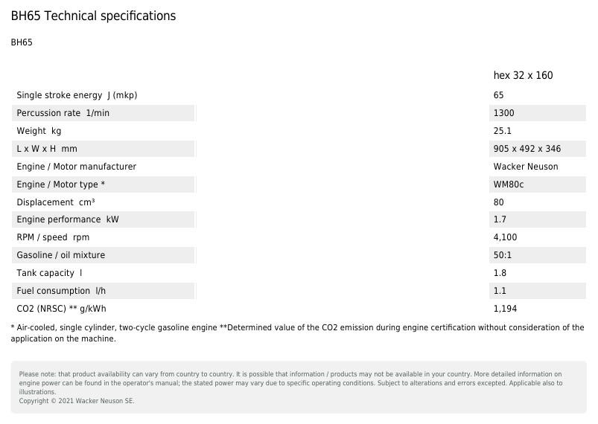The height and width of the screenshot is (424, 598).
Task: Select the BH65 model label below heading
Action: pos(22,42)
